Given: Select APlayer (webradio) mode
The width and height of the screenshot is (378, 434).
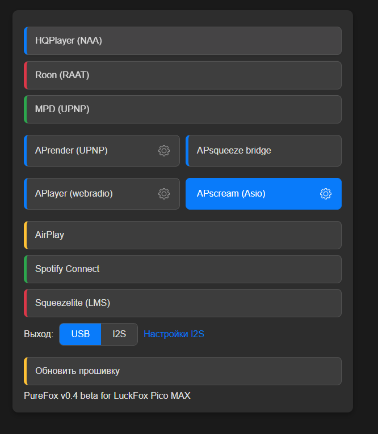Looking at the screenshot, I should click(x=102, y=194).
